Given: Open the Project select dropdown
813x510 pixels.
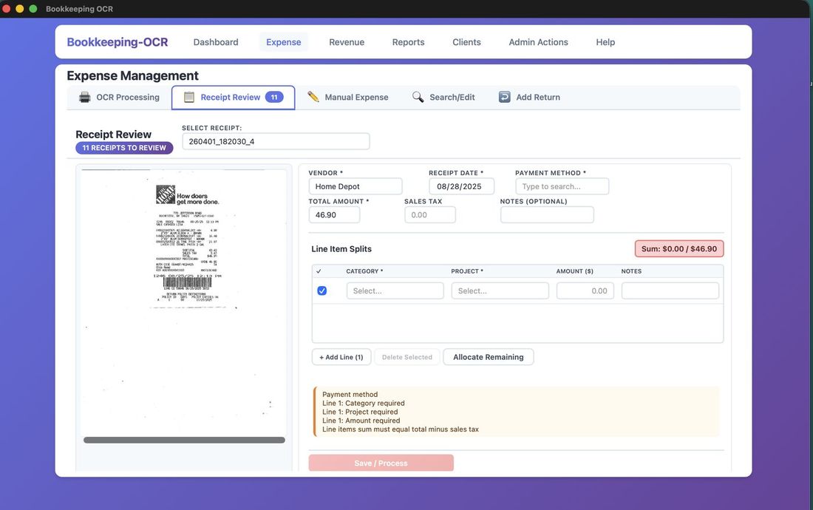Looking at the screenshot, I should (x=500, y=290).
